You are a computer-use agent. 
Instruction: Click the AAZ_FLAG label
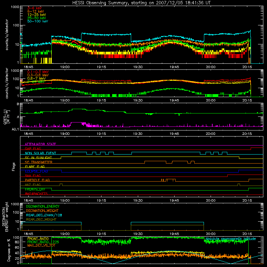(x=33, y=185)
